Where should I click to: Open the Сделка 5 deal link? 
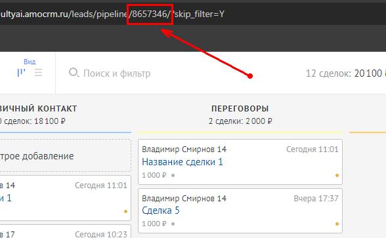coord(161,210)
